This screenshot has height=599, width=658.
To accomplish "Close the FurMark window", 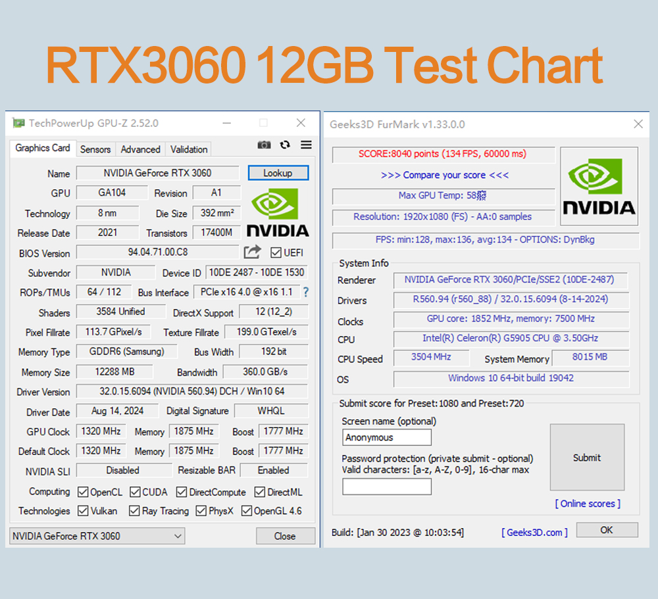I will (x=638, y=124).
